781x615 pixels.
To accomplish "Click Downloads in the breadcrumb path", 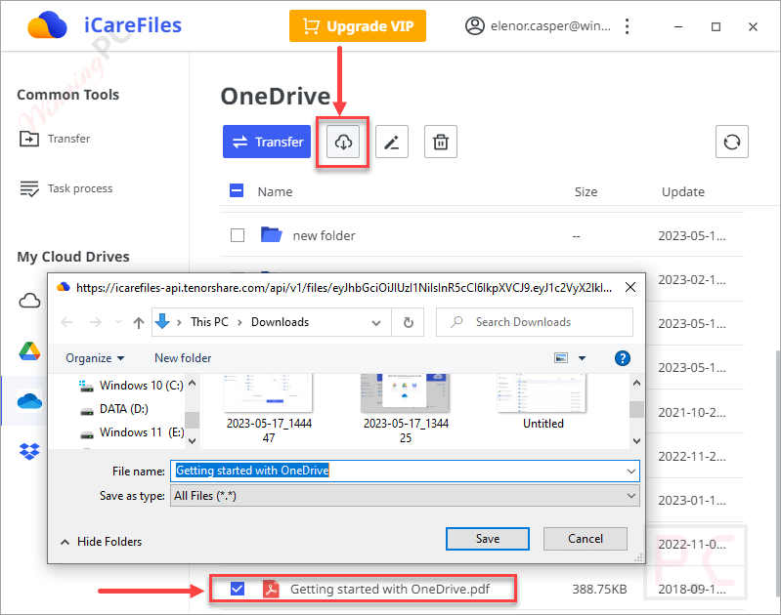I will tap(280, 322).
